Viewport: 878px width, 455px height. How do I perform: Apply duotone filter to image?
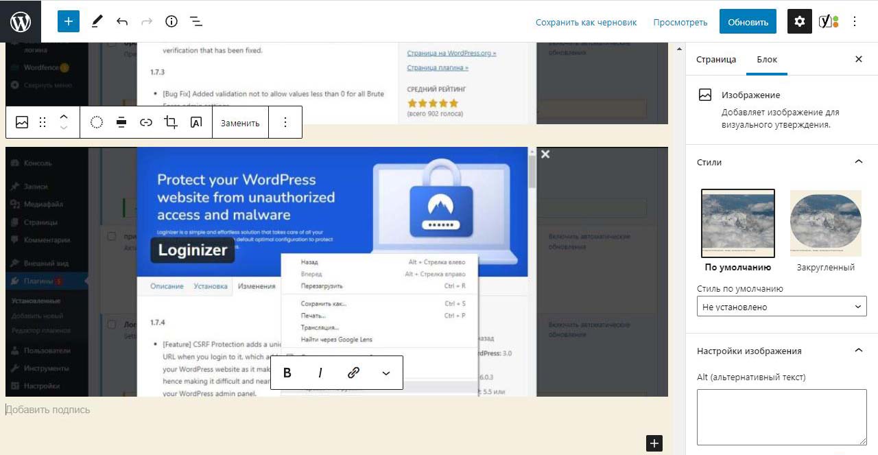[x=97, y=123]
